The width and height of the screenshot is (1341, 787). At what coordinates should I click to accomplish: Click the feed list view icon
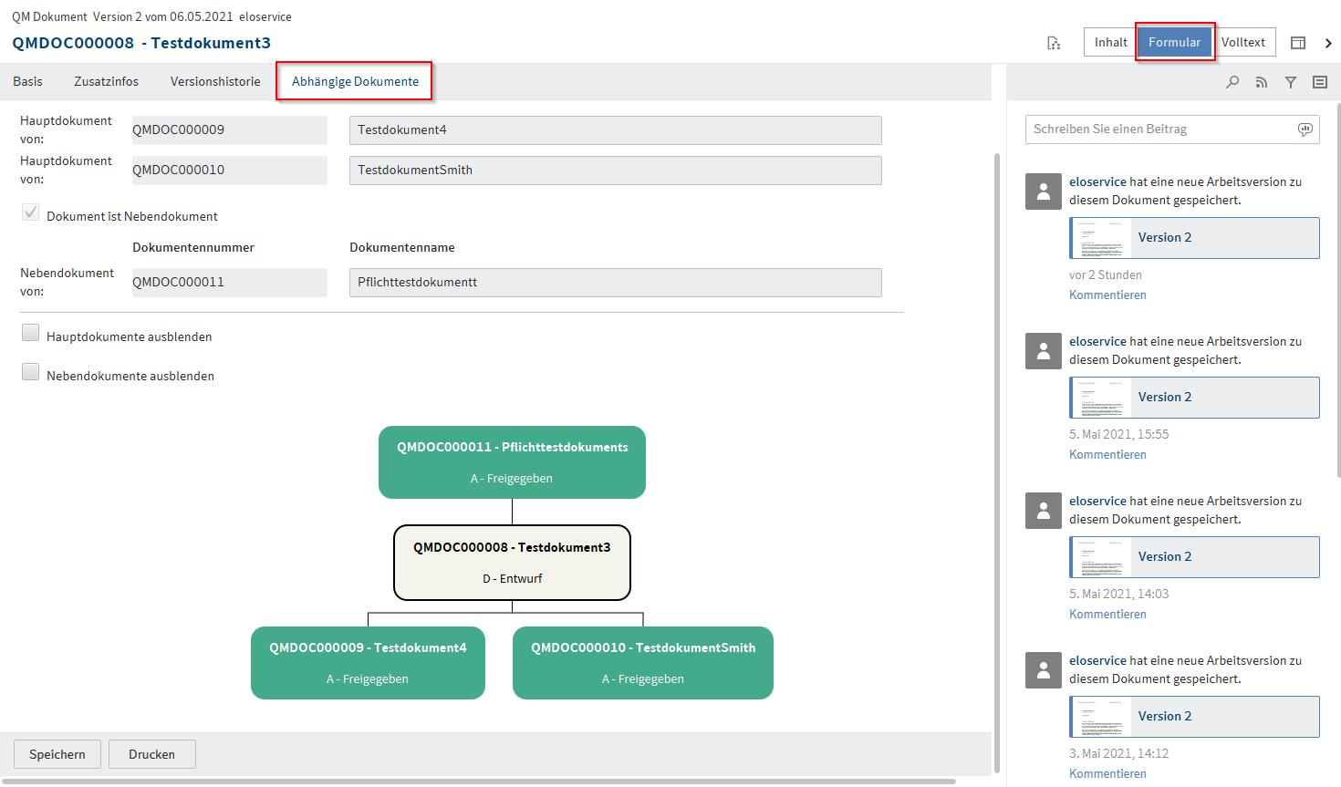pyautogui.click(x=1320, y=82)
